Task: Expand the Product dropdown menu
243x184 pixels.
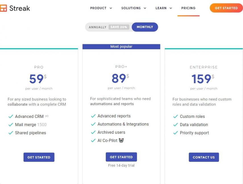Action: [x=101, y=8]
